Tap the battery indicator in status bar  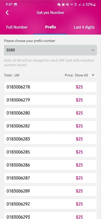coord(95,5)
